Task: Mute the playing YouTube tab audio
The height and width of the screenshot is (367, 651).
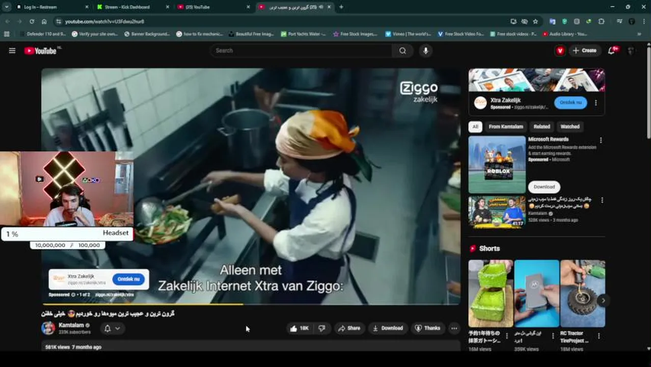Action: coord(321,7)
